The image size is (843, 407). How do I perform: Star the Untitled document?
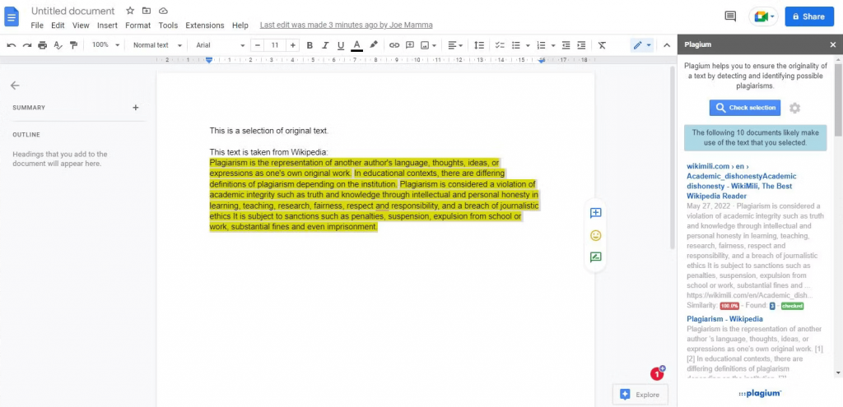coord(130,12)
